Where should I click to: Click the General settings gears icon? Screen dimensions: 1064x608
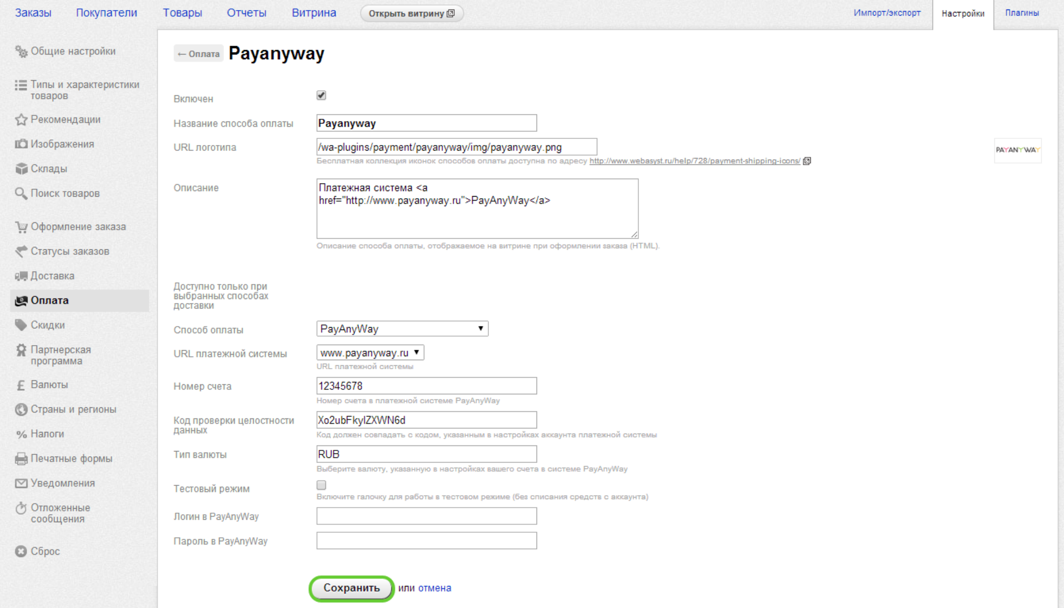pos(21,51)
